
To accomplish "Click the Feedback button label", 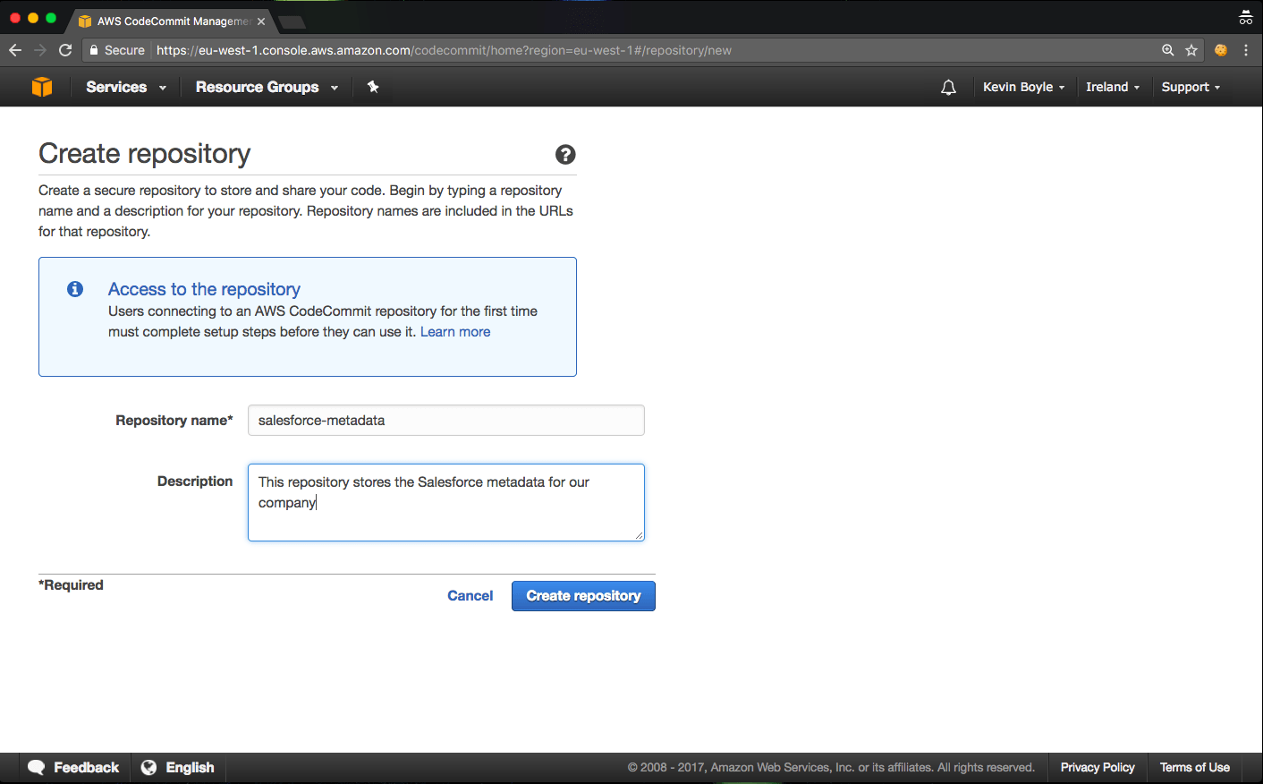I will coord(86,768).
